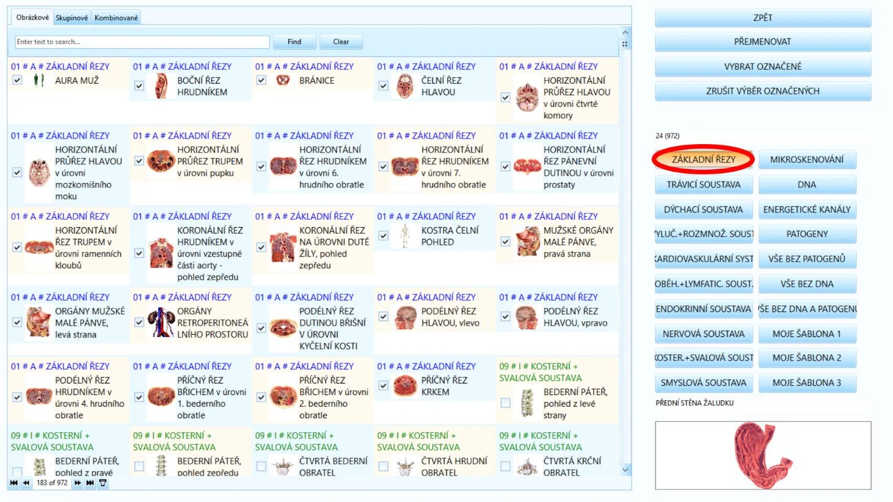Click the stomach preview thumbnail
The height and width of the screenshot is (502, 893).
tap(763, 455)
